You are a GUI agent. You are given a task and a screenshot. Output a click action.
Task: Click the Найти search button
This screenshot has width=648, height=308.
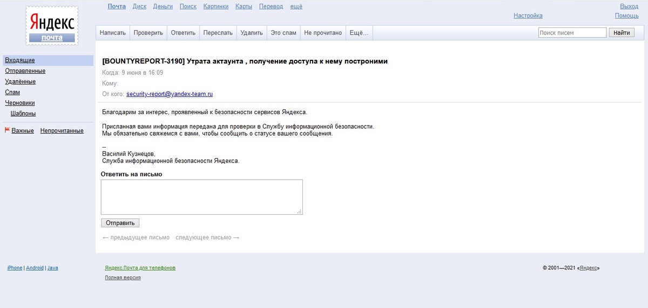tap(622, 33)
